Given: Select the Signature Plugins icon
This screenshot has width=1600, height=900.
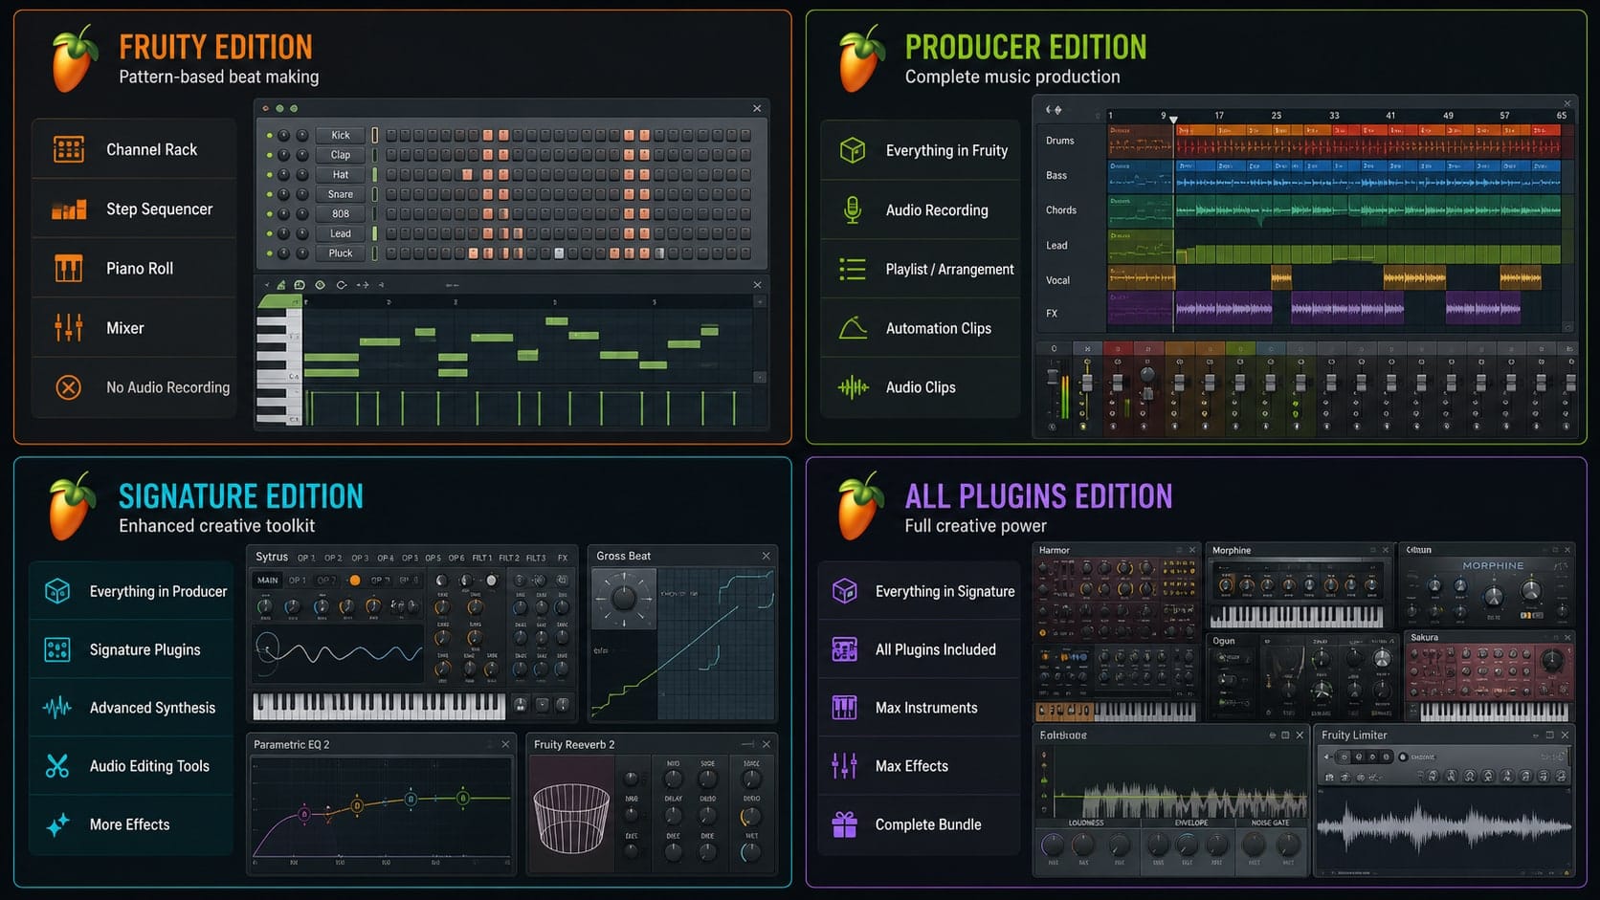Looking at the screenshot, I should point(57,649).
